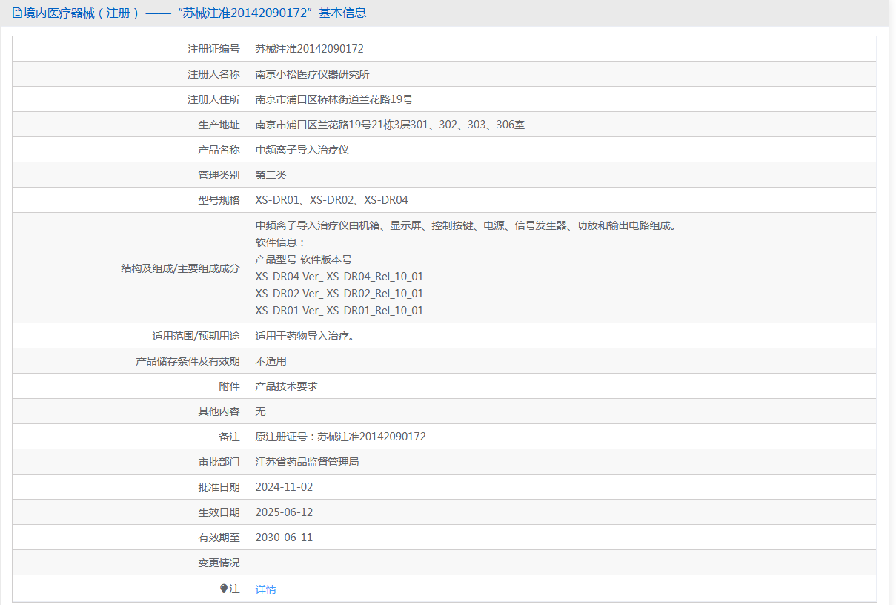Click the first composition line mentioning 机箱、显示屏
Viewport: 896px width, 605px height.
click(x=465, y=225)
